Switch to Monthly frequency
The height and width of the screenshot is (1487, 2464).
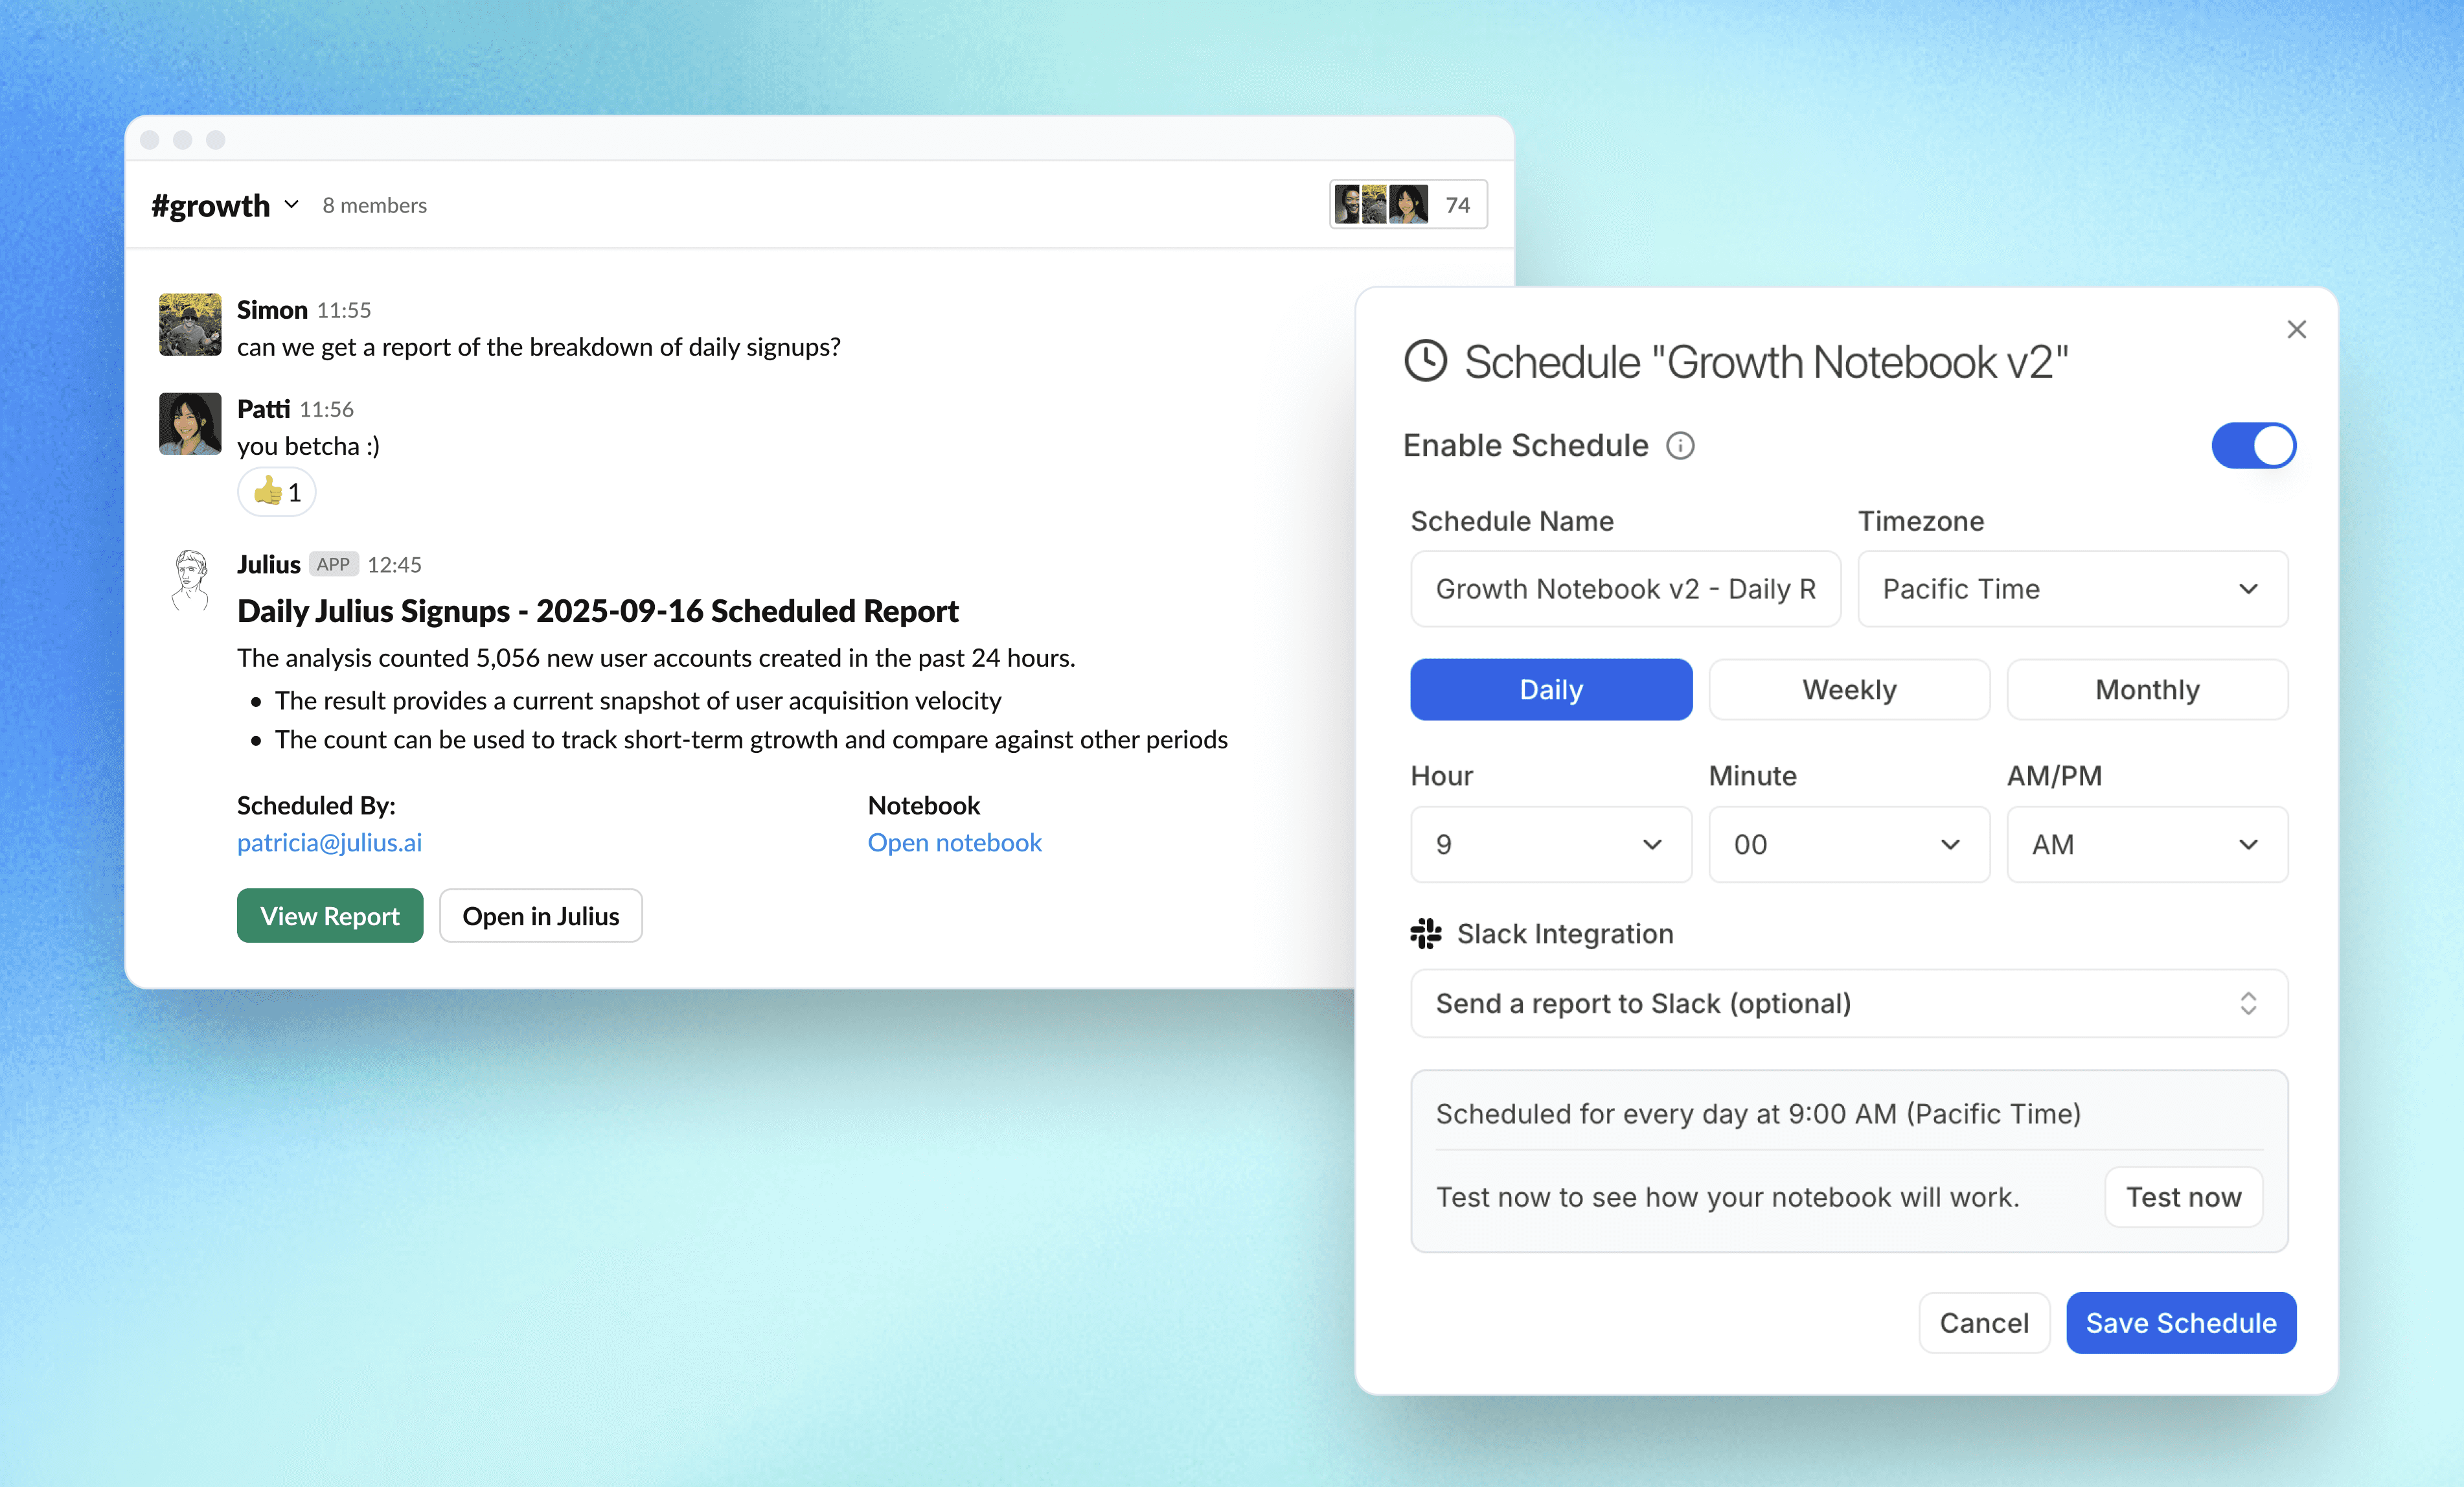click(x=2147, y=690)
